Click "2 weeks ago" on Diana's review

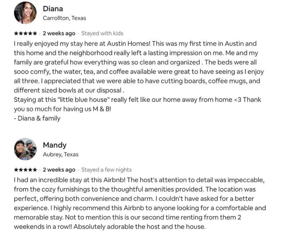coord(59,33)
